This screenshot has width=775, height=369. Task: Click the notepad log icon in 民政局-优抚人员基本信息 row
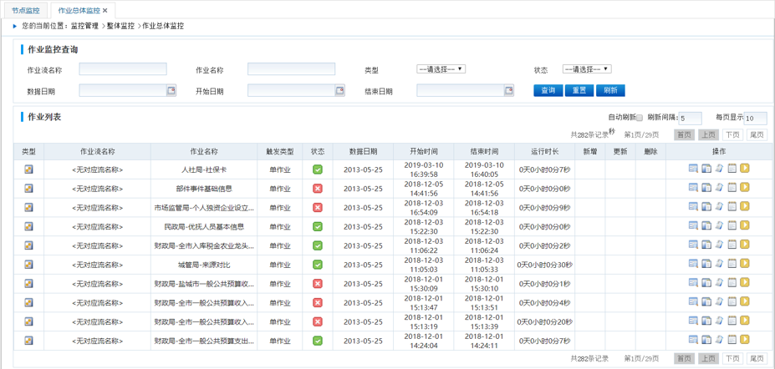(732, 226)
